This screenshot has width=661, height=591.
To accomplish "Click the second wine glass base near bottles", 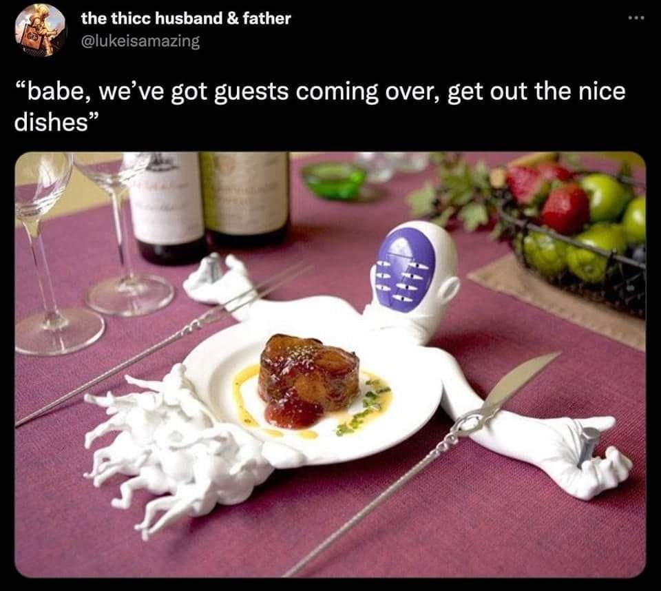I will coord(131,294).
